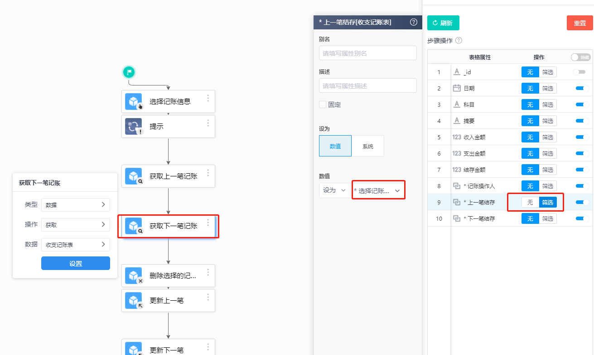
Task: Click the help icon in 上一笔结存 header
Action: 413,22
